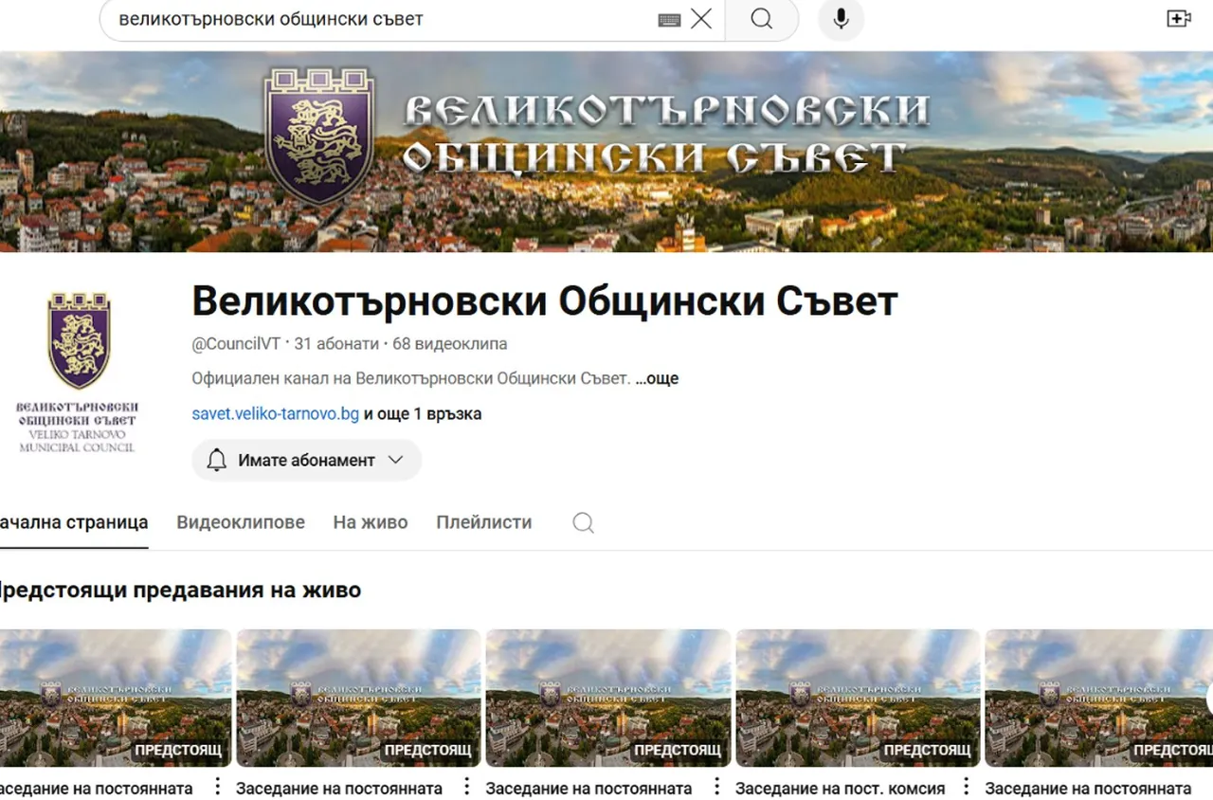This screenshot has width=1213, height=800.
Task: Show 'и още 1 връзка' additional links
Action: (x=423, y=414)
